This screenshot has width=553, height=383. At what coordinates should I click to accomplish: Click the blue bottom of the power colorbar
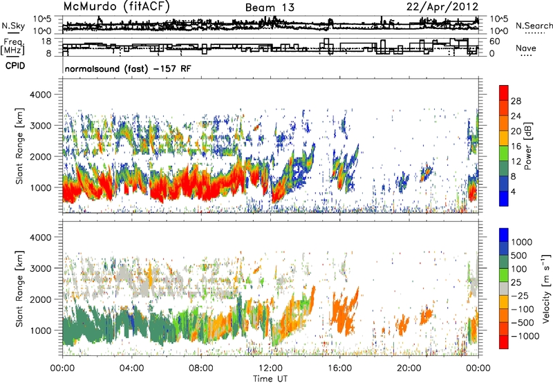pyautogui.click(x=504, y=198)
